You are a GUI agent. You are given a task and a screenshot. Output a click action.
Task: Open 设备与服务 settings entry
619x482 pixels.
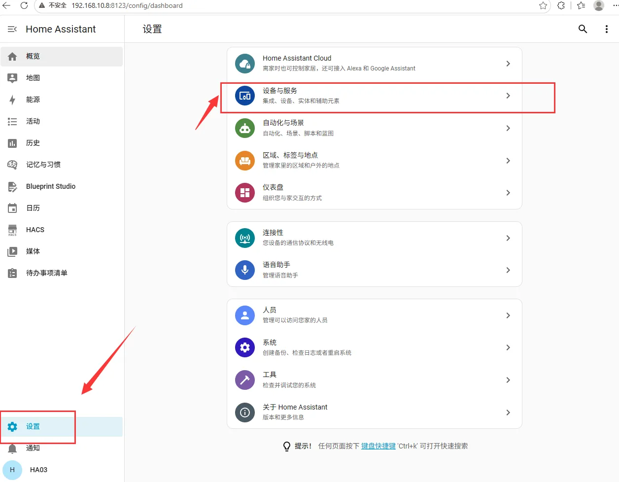tap(375, 96)
